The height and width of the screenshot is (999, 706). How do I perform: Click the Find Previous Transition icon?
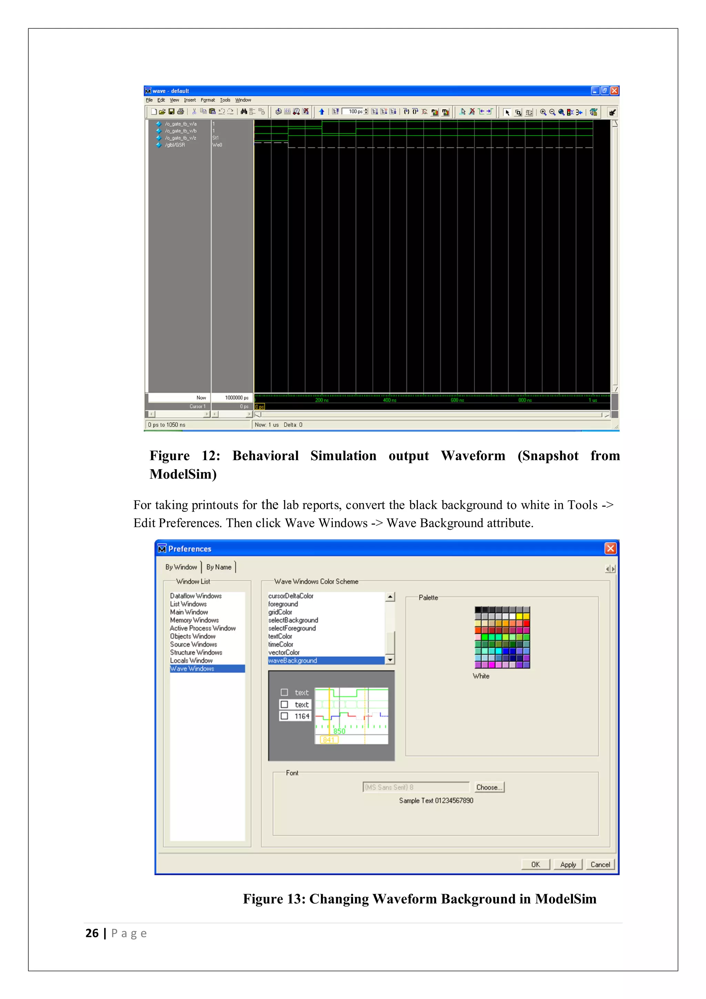point(482,112)
